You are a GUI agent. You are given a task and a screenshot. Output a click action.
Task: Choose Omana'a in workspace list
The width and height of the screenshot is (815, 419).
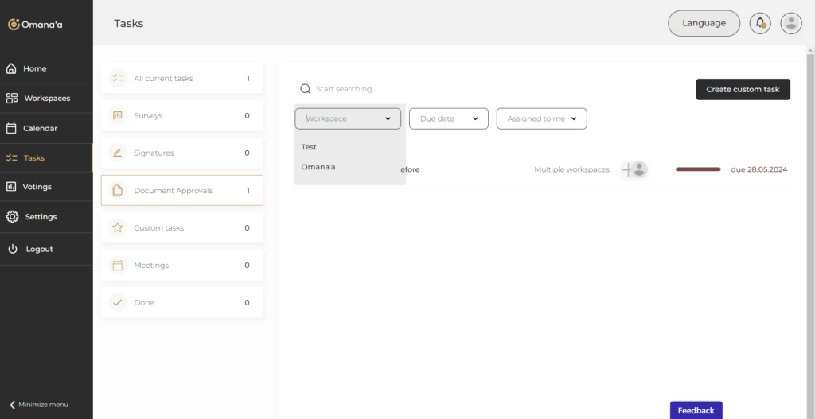(318, 167)
